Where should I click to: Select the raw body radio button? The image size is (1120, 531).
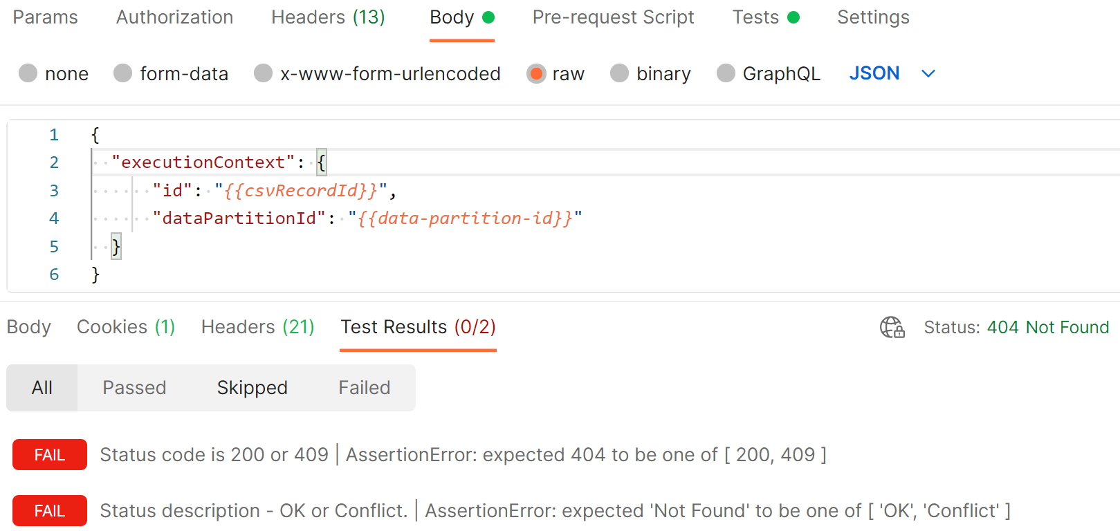tap(536, 73)
